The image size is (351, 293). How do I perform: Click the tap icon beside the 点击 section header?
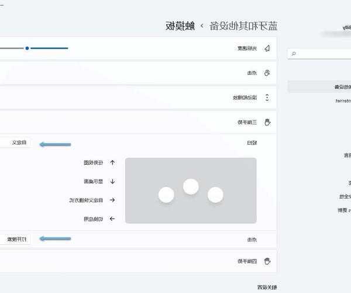tap(267, 73)
